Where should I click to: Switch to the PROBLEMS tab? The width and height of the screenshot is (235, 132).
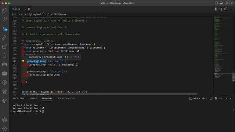(x=18, y=99)
